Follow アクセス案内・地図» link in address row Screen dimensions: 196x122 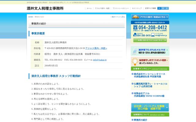[x=96, y=48]
